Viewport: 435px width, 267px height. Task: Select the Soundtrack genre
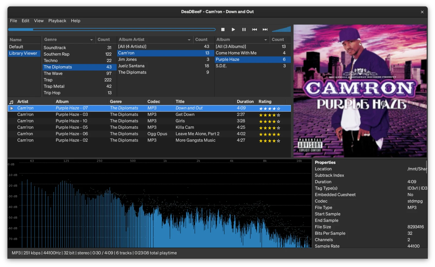pos(79,48)
